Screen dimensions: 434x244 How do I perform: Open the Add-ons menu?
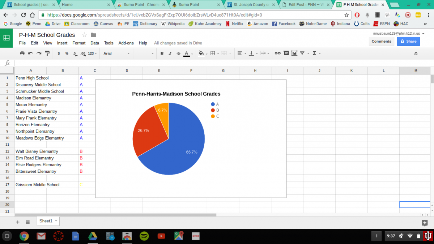click(x=126, y=43)
